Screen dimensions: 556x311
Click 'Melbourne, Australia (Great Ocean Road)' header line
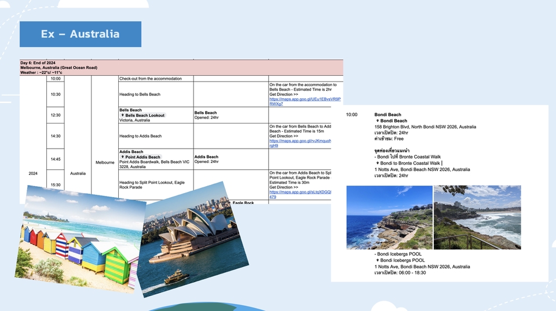point(59,68)
